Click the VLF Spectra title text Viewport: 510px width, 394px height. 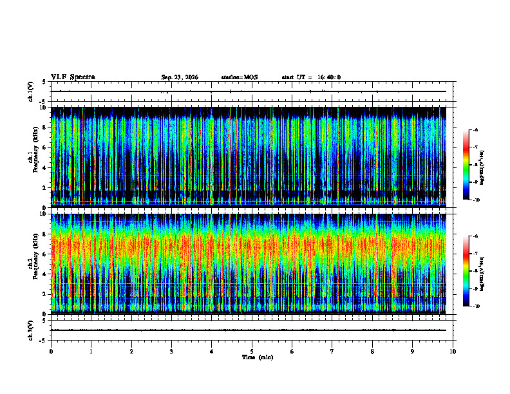(x=73, y=77)
